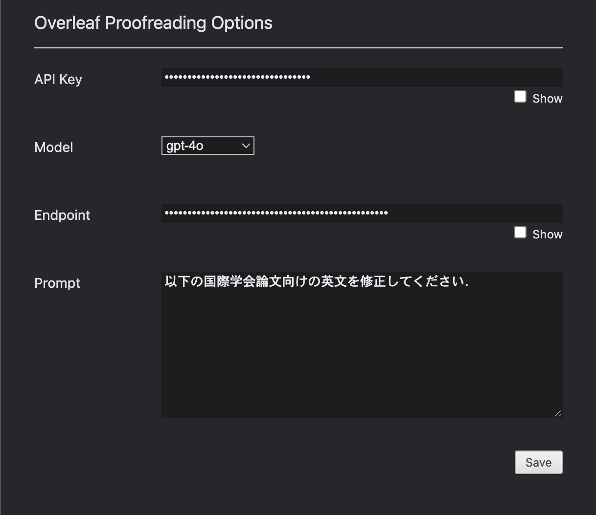Screen dimensions: 596x515
Task: Click the Model label
Action: pyautogui.click(x=54, y=147)
